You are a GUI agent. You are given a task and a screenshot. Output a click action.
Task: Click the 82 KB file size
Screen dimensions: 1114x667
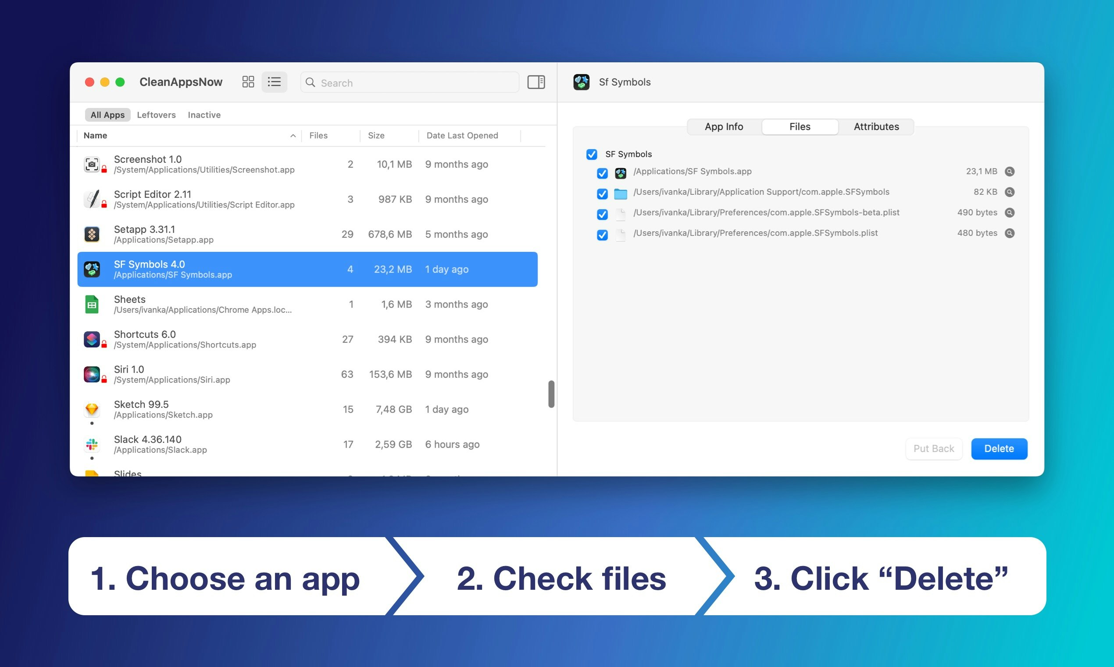[x=985, y=192]
